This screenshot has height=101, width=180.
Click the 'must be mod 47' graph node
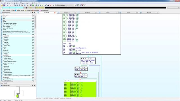click(81, 69)
